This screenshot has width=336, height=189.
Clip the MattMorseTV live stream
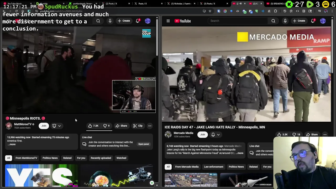pos(138,126)
